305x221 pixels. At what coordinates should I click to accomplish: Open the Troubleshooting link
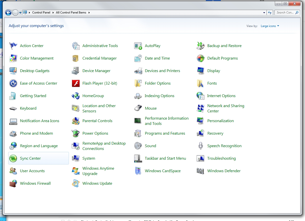click(222, 158)
